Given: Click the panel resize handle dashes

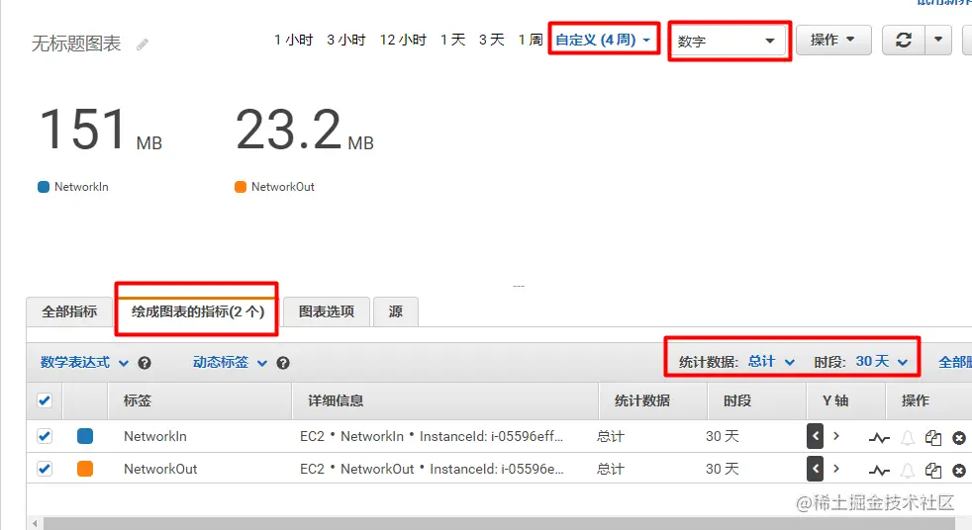Looking at the screenshot, I should [x=519, y=286].
